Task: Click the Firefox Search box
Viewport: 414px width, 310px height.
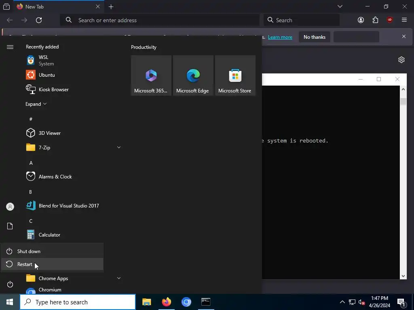Action: coord(302,20)
